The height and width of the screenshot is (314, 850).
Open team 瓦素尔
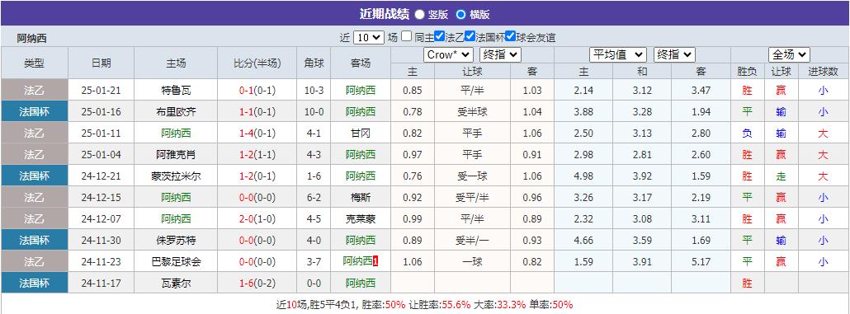click(176, 283)
